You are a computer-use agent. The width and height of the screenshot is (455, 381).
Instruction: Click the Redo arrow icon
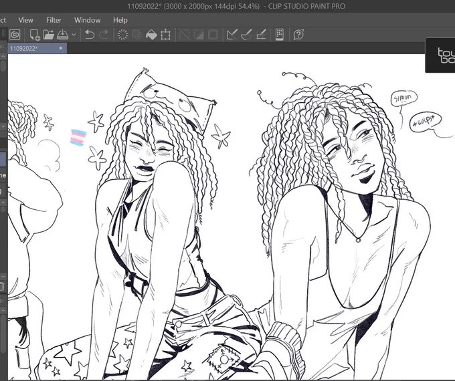(x=104, y=35)
